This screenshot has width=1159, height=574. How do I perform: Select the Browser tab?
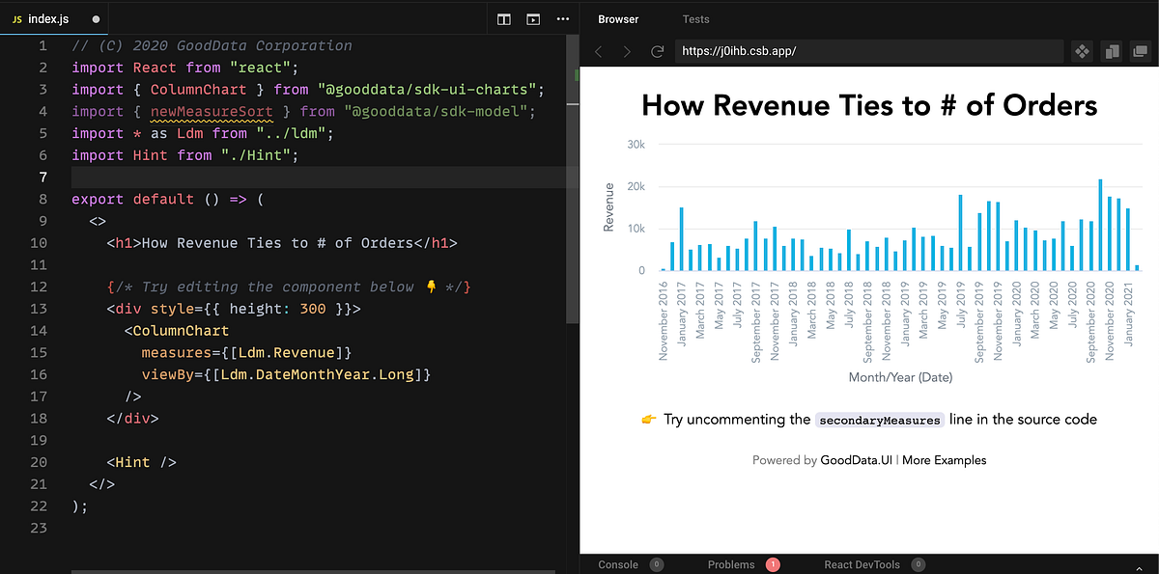[618, 18]
